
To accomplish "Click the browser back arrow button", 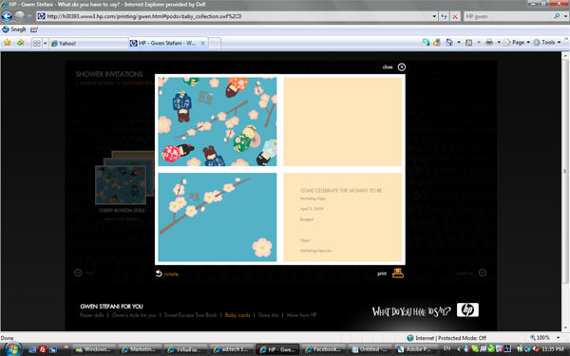I will (x=7, y=16).
